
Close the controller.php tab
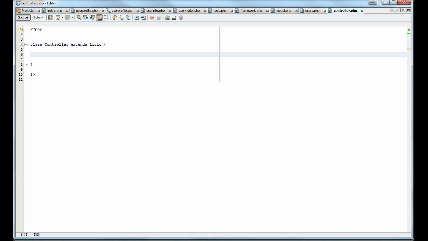point(362,11)
